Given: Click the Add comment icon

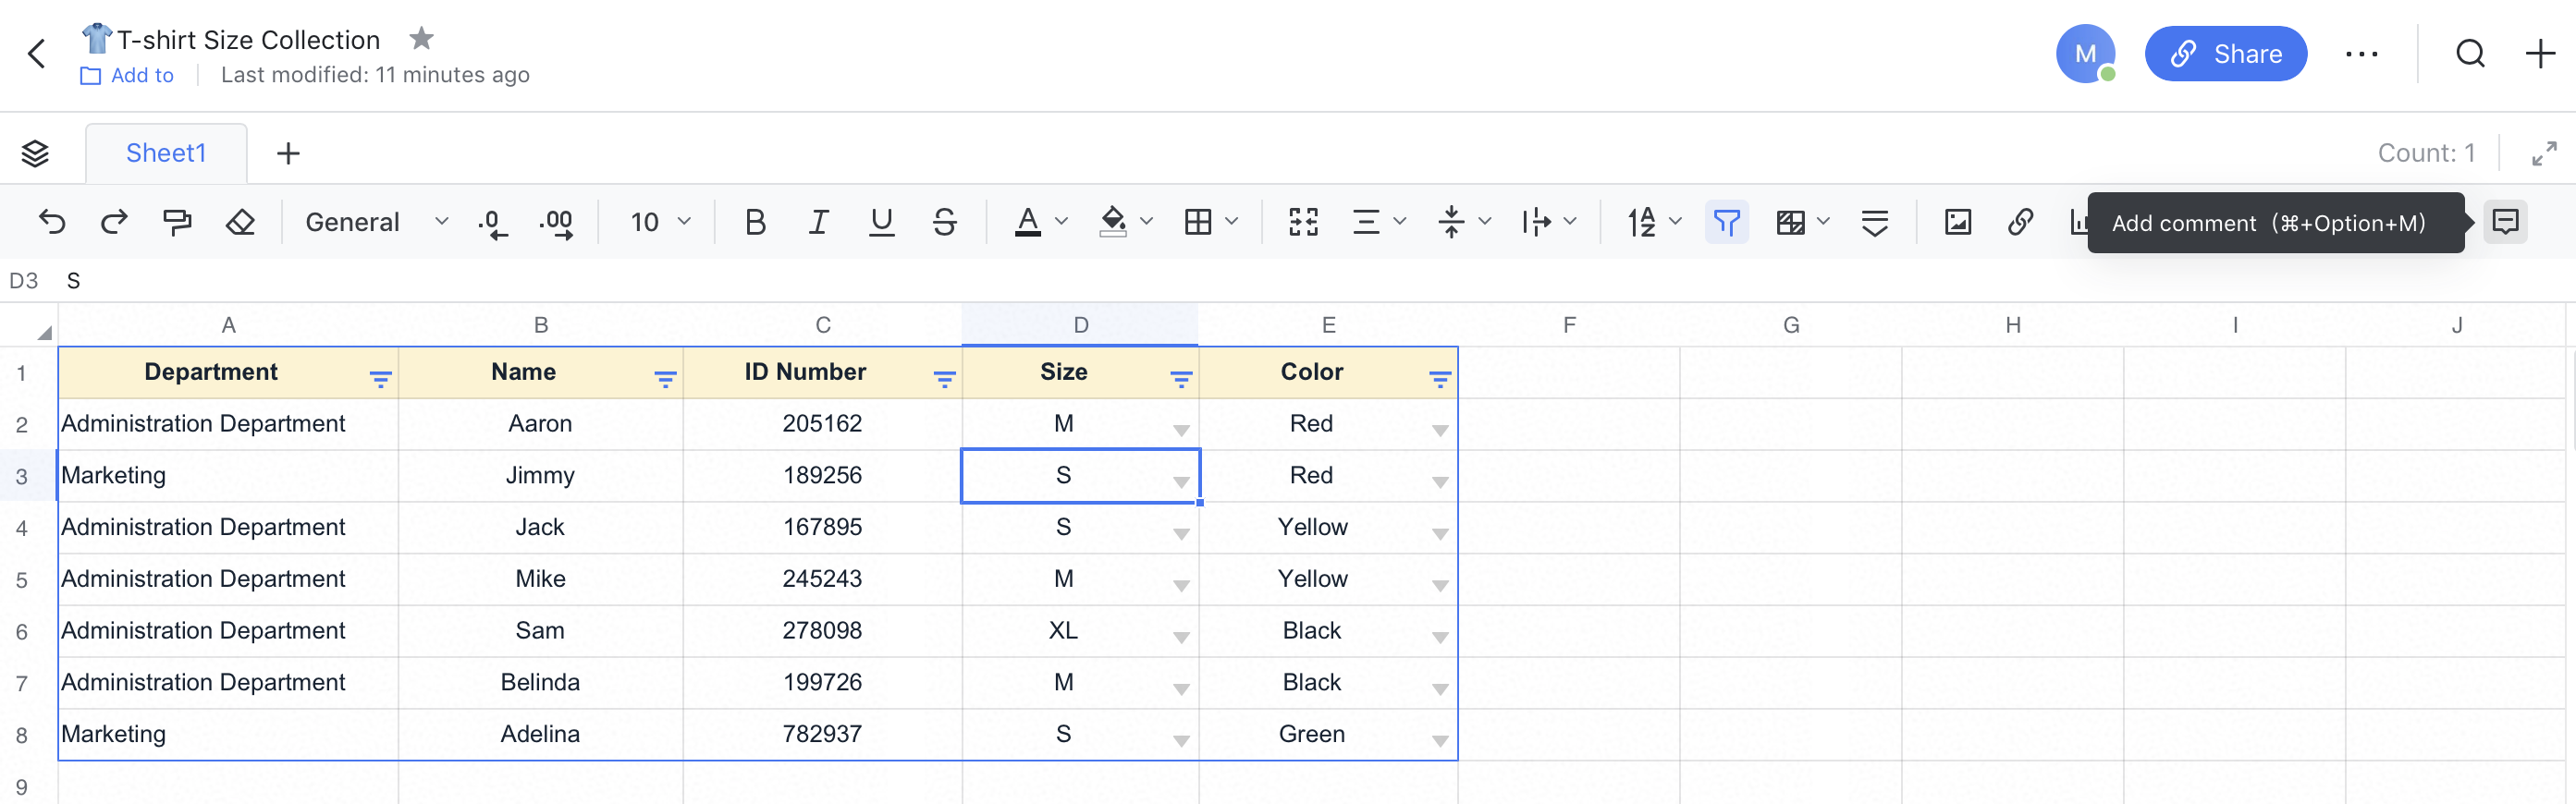Looking at the screenshot, I should pos(2505,221).
